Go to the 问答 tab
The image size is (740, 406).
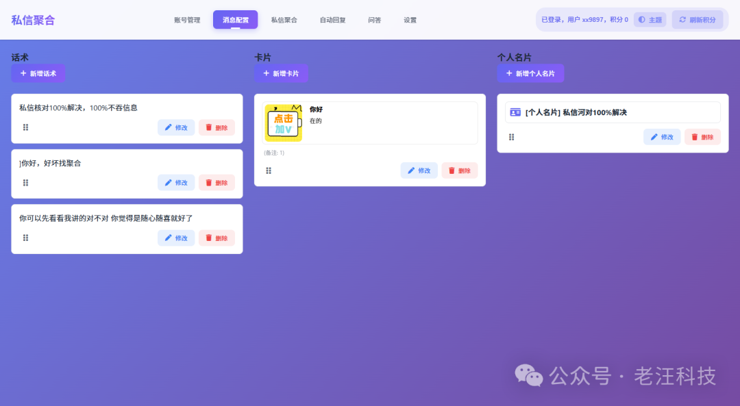[375, 20]
